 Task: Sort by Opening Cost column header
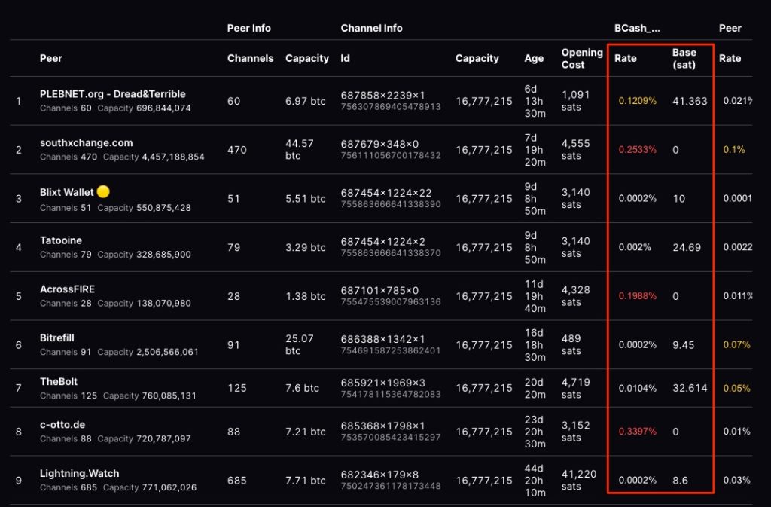[x=582, y=58]
